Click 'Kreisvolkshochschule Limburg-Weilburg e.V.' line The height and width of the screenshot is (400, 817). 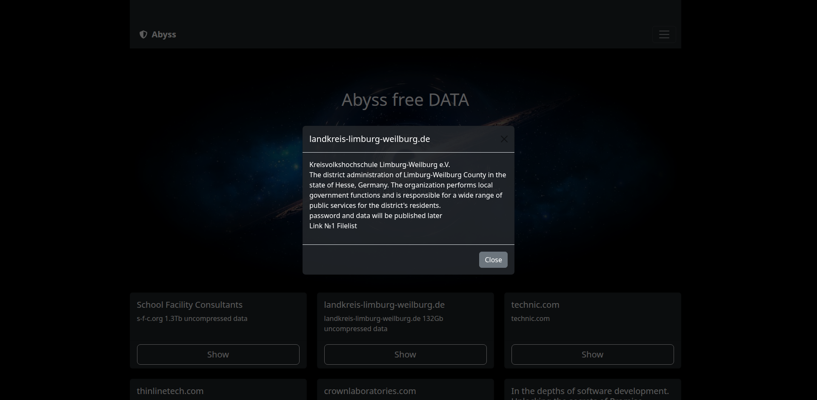[x=380, y=165]
